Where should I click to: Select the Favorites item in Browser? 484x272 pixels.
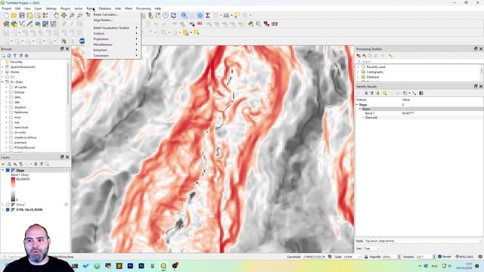tap(17, 62)
